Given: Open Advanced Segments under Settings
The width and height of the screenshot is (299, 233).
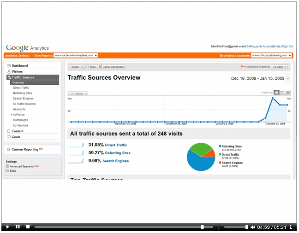Looking at the screenshot, I should coord(22,166).
